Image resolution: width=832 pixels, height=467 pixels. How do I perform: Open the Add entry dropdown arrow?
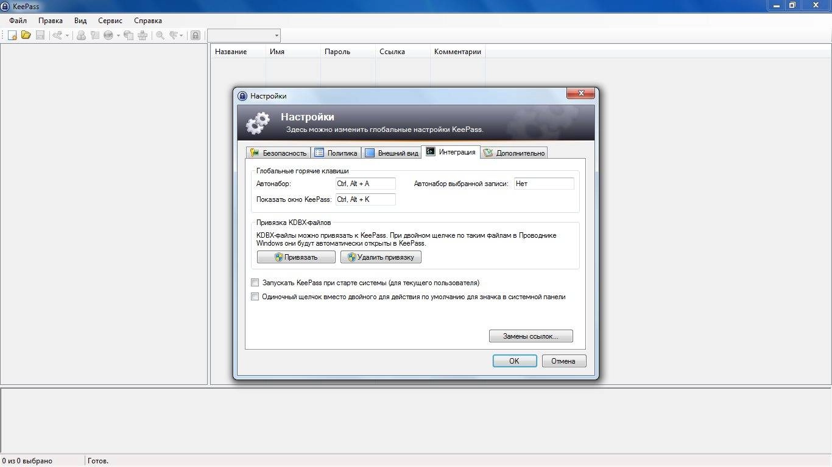67,35
